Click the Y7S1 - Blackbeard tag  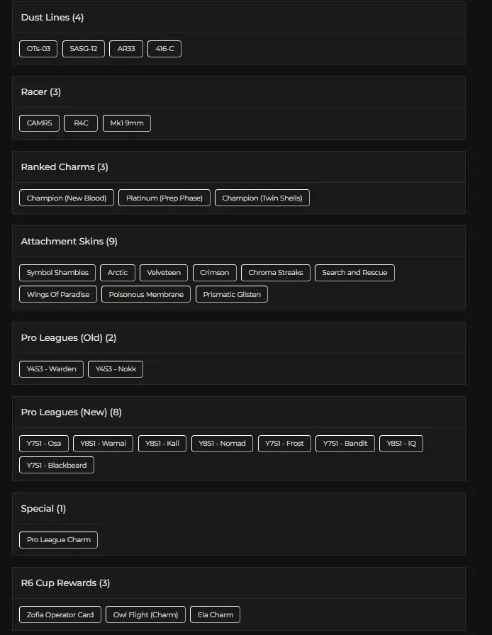[57, 466]
